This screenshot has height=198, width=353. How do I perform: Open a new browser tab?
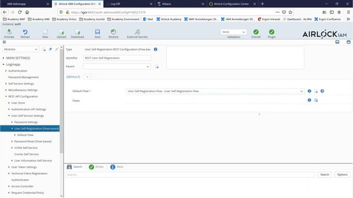tap(263, 4)
